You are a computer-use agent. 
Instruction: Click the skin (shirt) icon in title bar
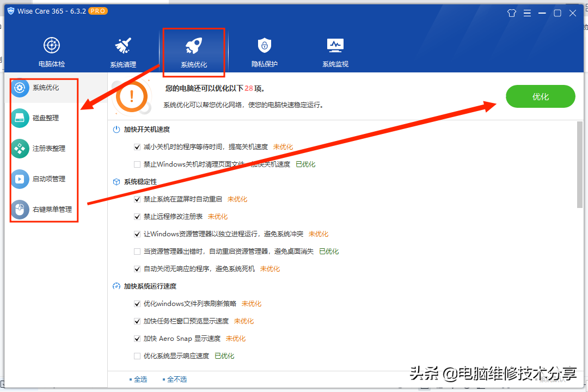(x=511, y=13)
